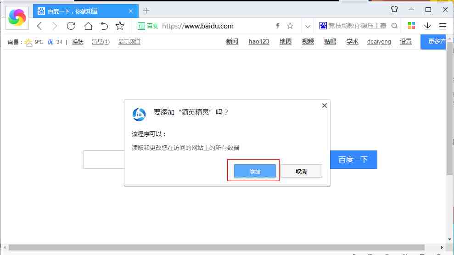Open the 地图 link

pyautogui.click(x=286, y=42)
